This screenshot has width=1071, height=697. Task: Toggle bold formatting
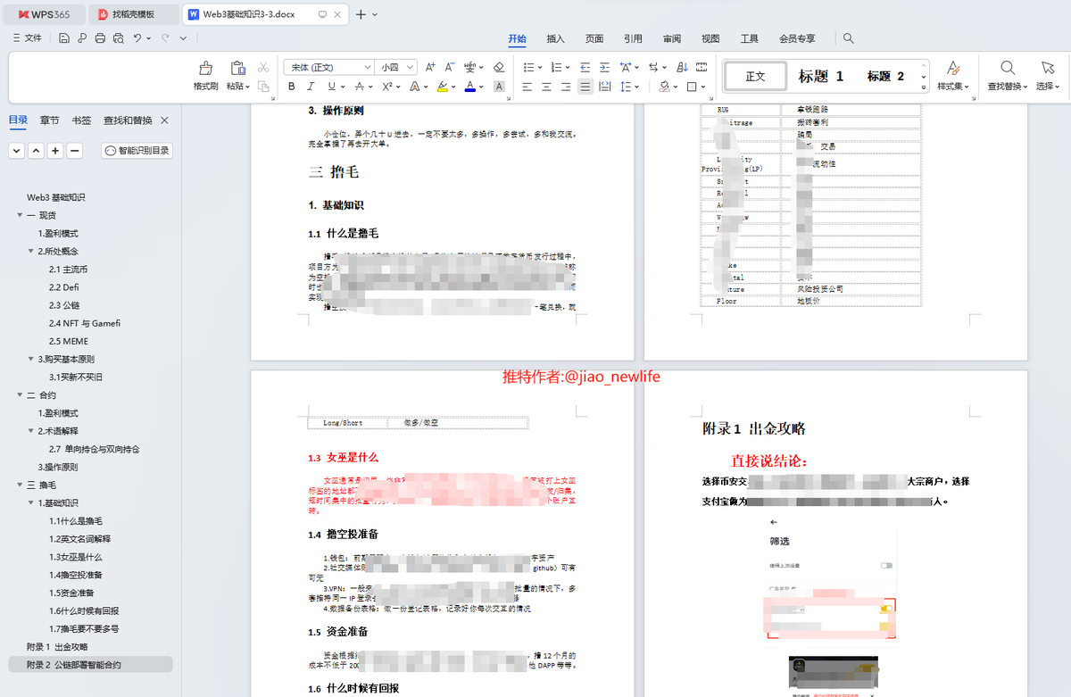point(291,87)
